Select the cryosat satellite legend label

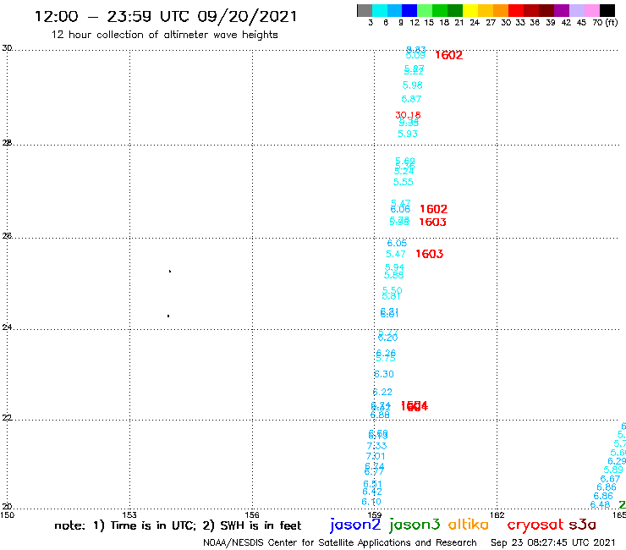[x=535, y=525]
